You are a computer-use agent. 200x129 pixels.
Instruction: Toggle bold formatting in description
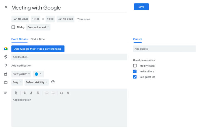tap(25, 93)
